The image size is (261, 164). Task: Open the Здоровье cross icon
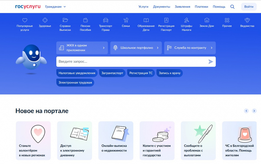[45, 20]
